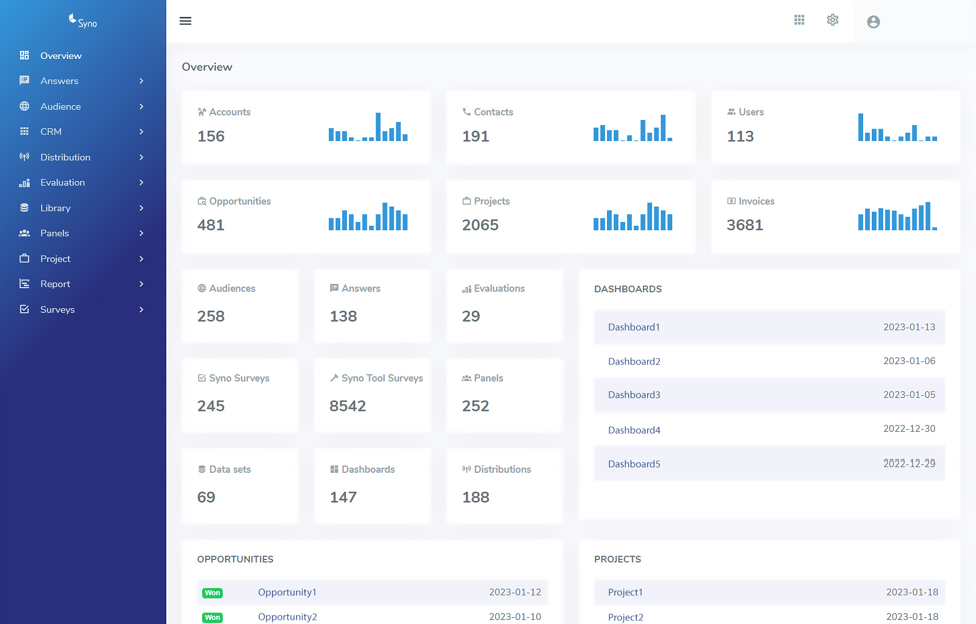Click the Library database icon in sidebar
Screen dimensions: 976x624
[24, 208]
